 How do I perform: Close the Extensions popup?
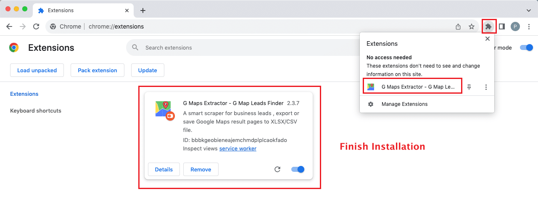click(488, 39)
